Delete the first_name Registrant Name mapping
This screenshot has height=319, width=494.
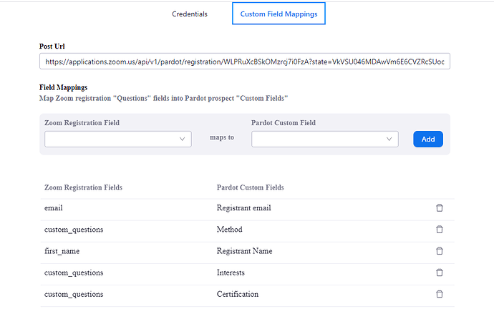tap(440, 251)
